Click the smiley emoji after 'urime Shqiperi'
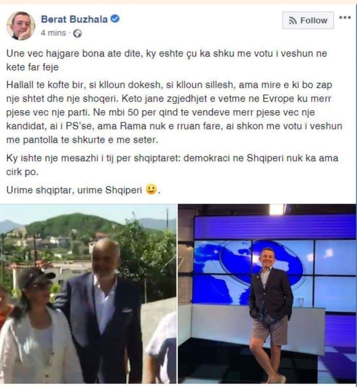Viewport: 357px width, 387px height. (x=151, y=190)
